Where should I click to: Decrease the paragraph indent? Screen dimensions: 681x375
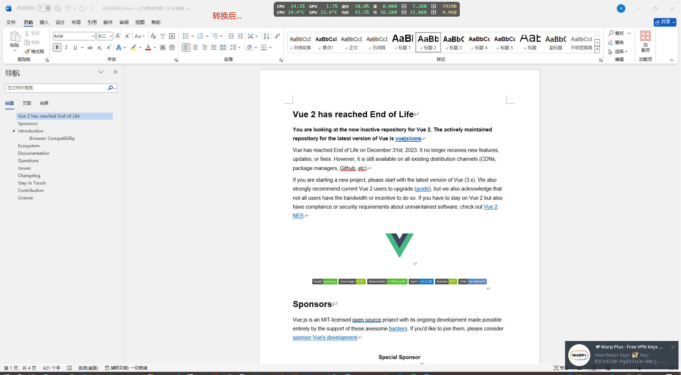pyautogui.click(x=231, y=36)
